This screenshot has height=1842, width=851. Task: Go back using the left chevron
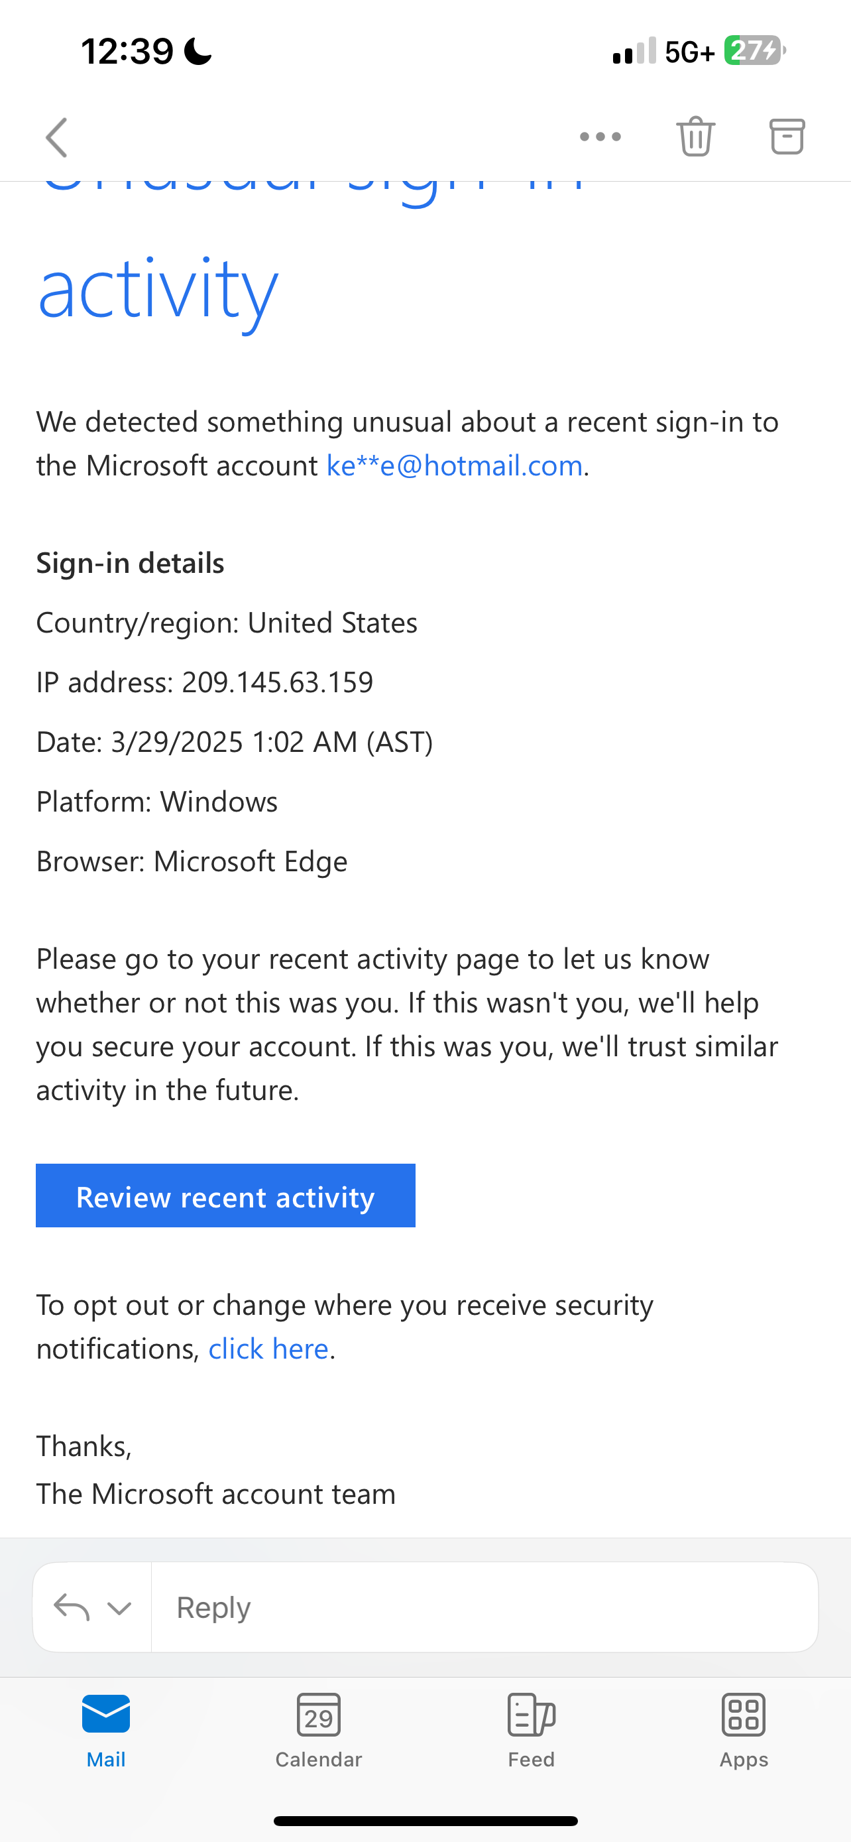(x=56, y=137)
